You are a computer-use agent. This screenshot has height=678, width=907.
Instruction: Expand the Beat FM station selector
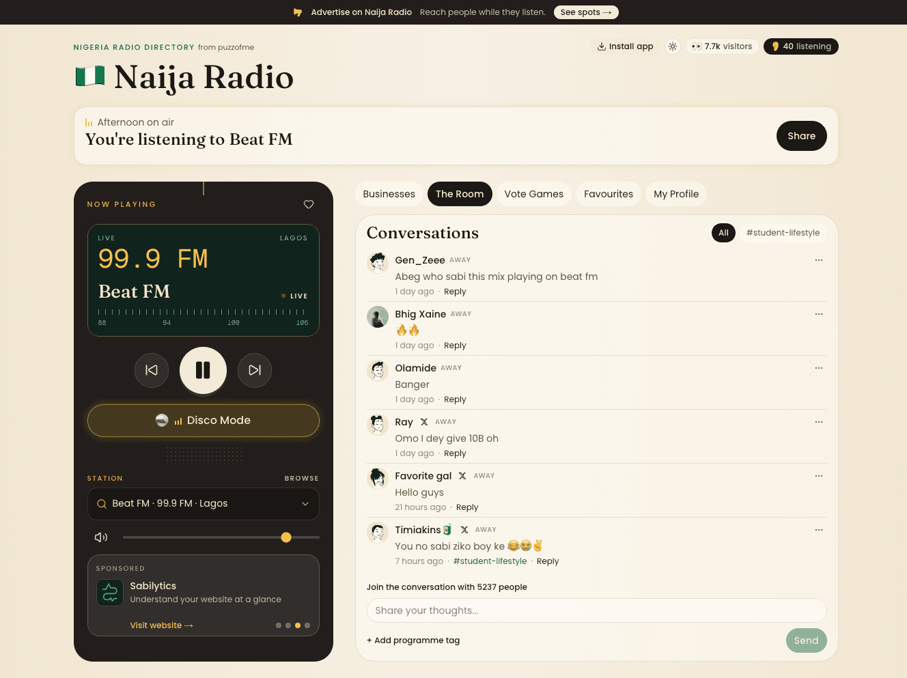204,504
